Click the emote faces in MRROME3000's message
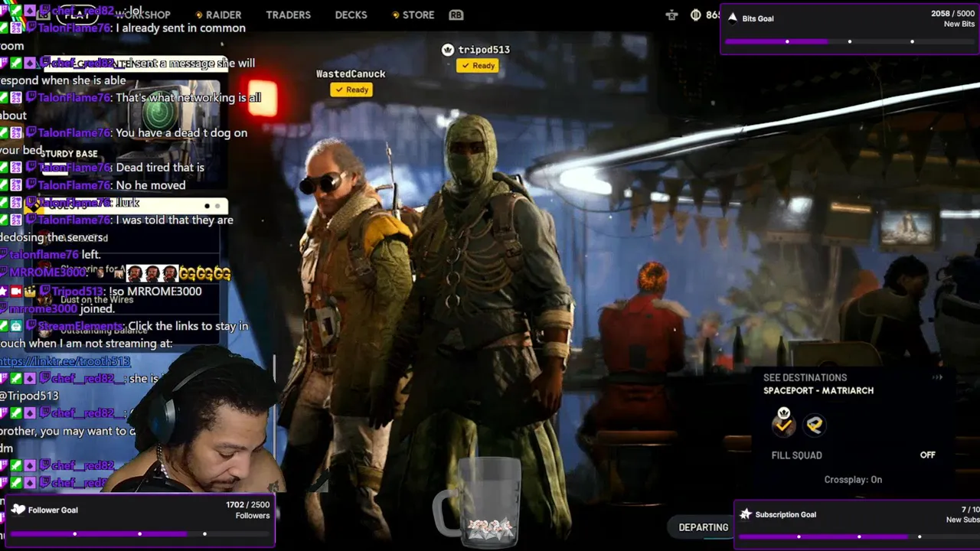Image resolution: width=980 pixels, height=551 pixels. point(152,273)
